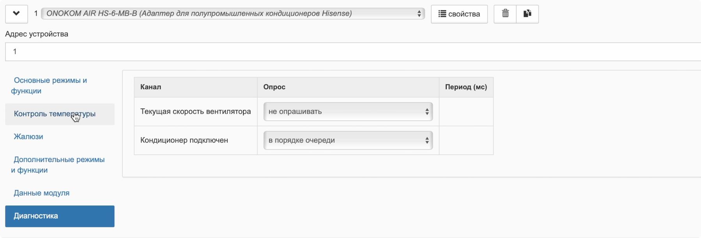Open polling dropdown for Текущая скорость вентилятора

pyautogui.click(x=348, y=112)
